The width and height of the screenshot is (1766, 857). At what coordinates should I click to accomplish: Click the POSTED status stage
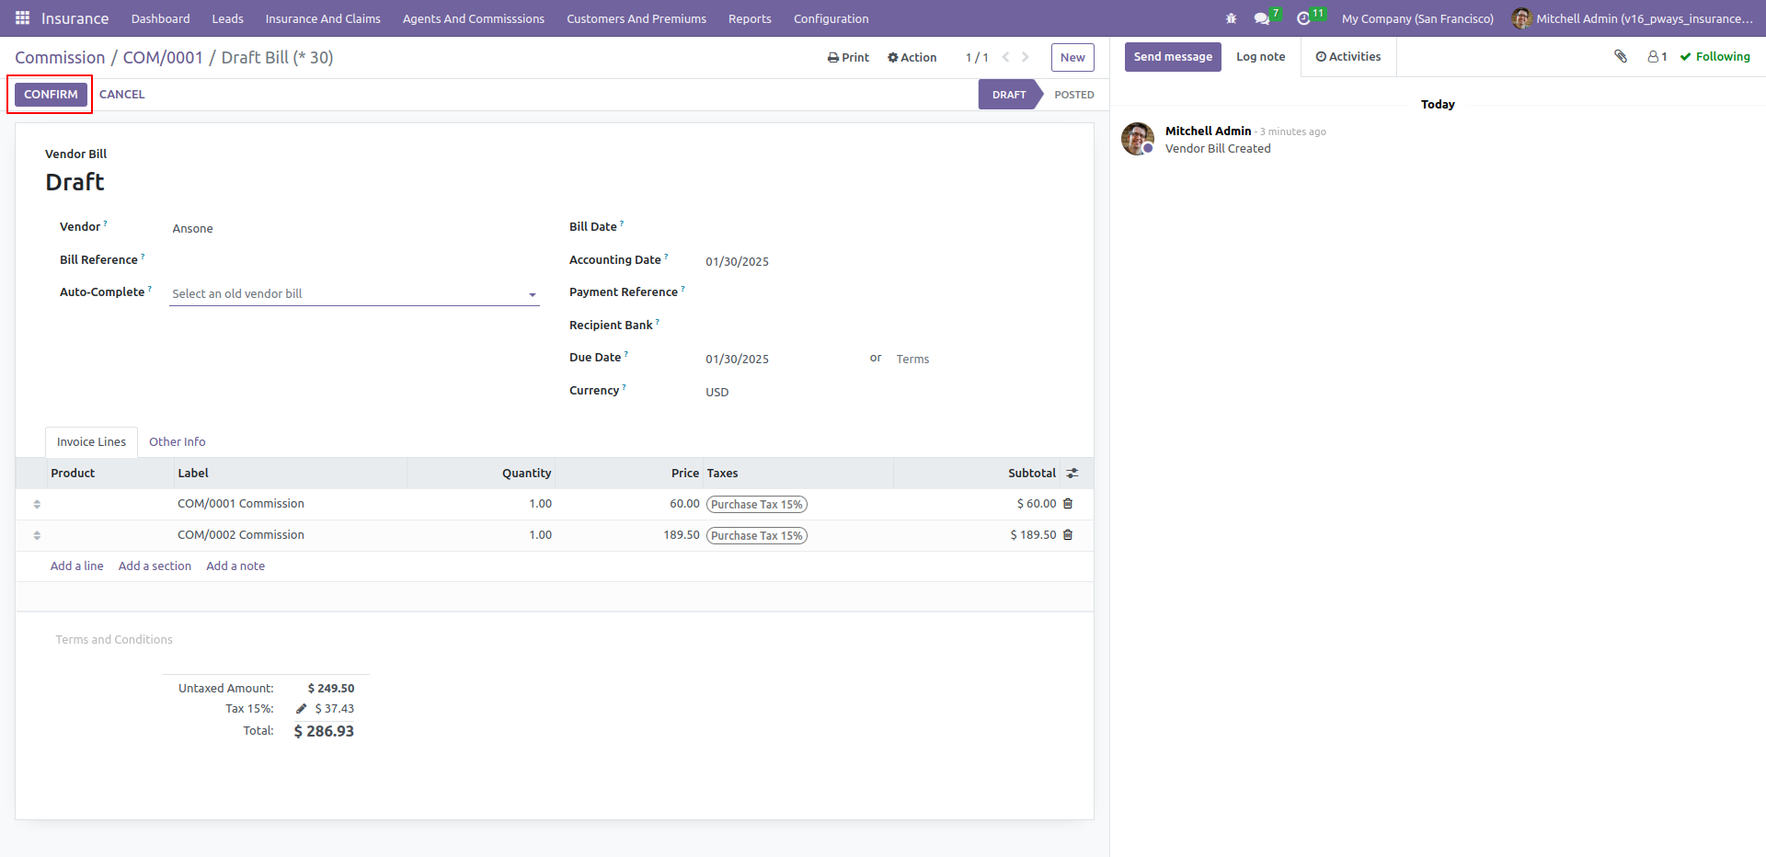click(1073, 95)
